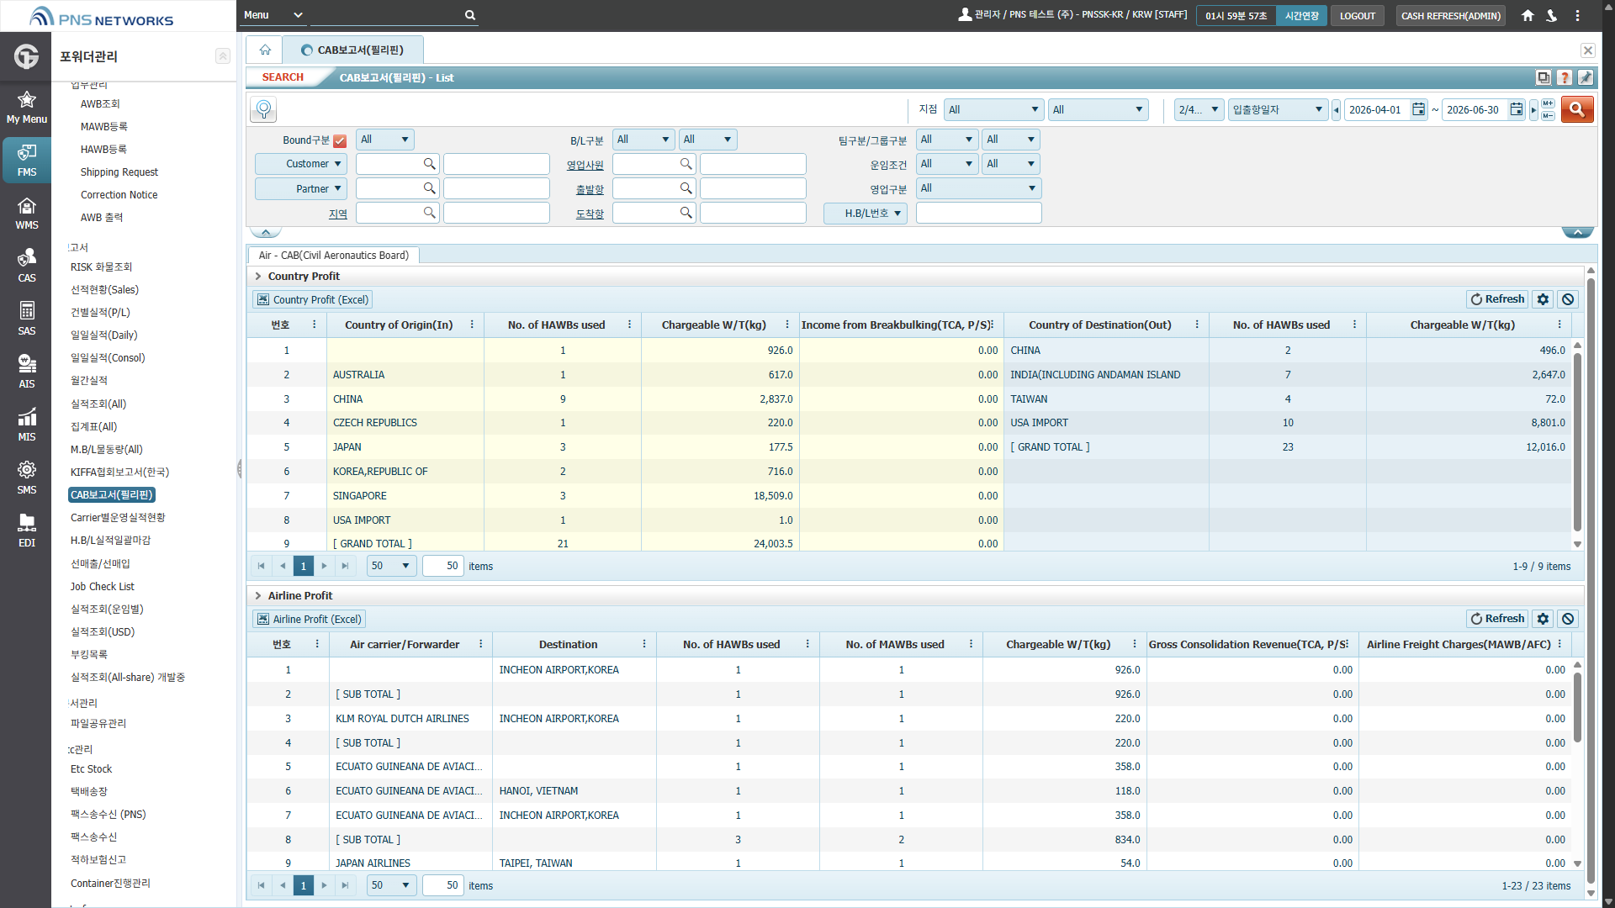Open Country Profit grid settings gear
1615x908 pixels.
(1543, 299)
